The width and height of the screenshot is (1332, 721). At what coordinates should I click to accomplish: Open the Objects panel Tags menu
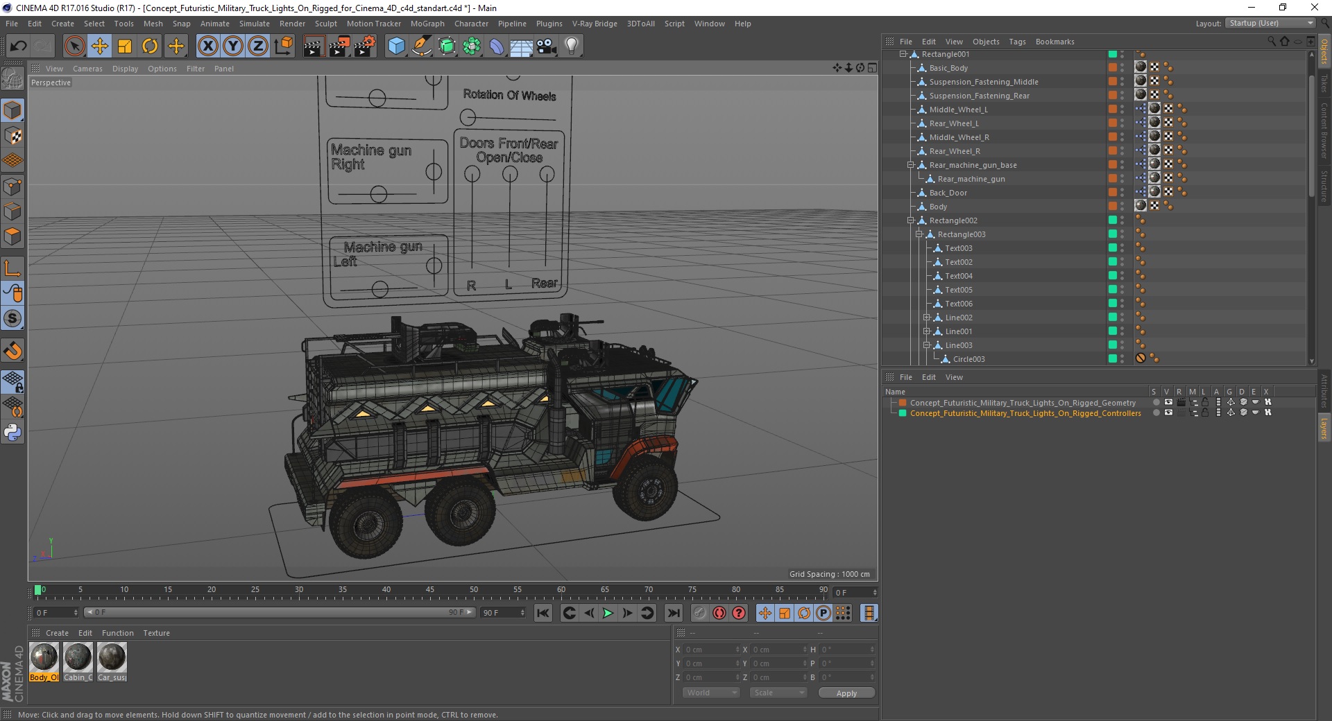(1017, 42)
